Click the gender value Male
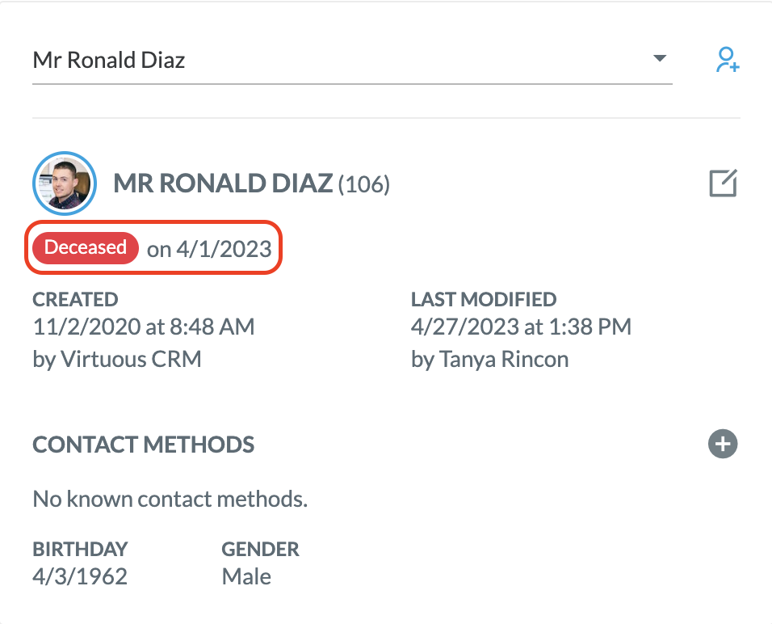The width and height of the screenshot is (772, 624). [246, 576]
